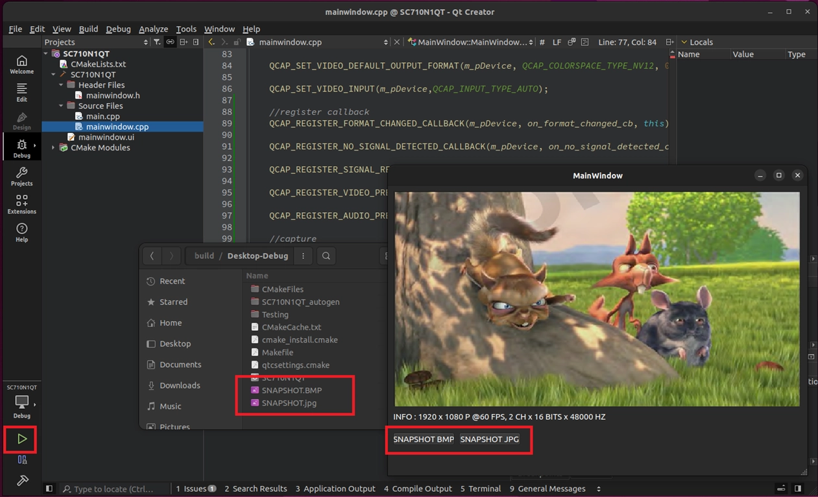Click the green Run button

pyautogui.click(x=21, y=439)
